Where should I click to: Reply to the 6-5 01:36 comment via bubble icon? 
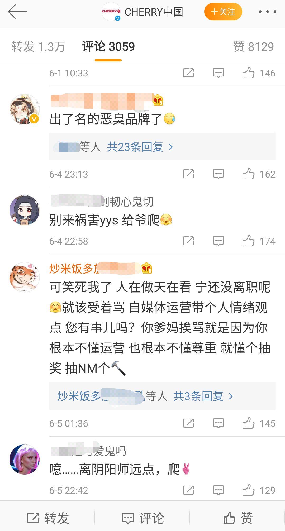click(218, 423)
